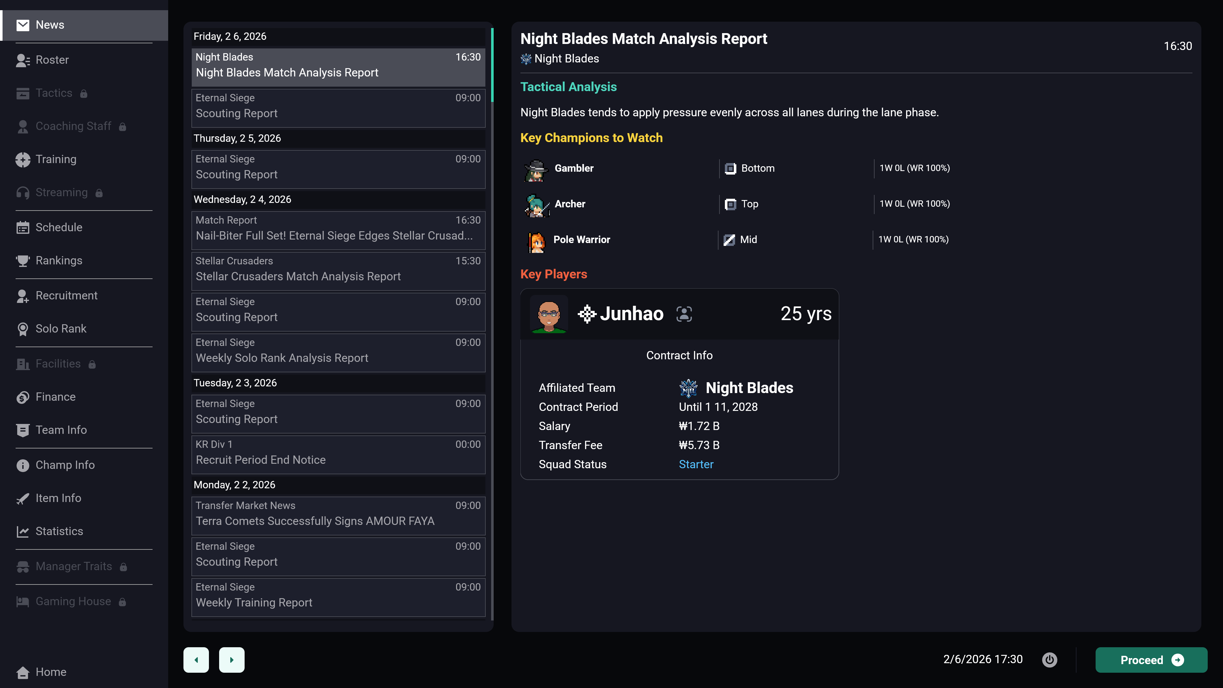
Task: Click the Pole Warrior champion portrait
Action: point(536,241)
